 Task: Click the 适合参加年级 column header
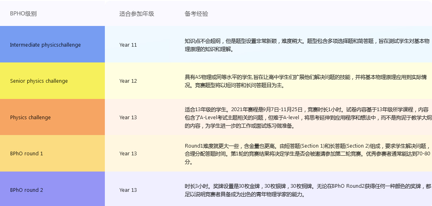click(x=137, y=14)
